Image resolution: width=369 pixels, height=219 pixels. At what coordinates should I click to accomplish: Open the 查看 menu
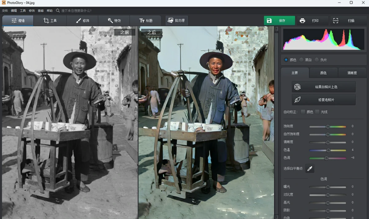pos(41,11)
